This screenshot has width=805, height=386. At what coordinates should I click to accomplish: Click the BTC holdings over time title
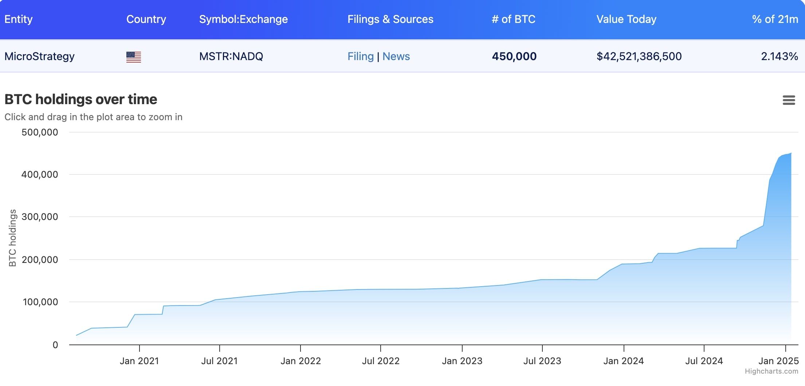[x=81, y=99]
